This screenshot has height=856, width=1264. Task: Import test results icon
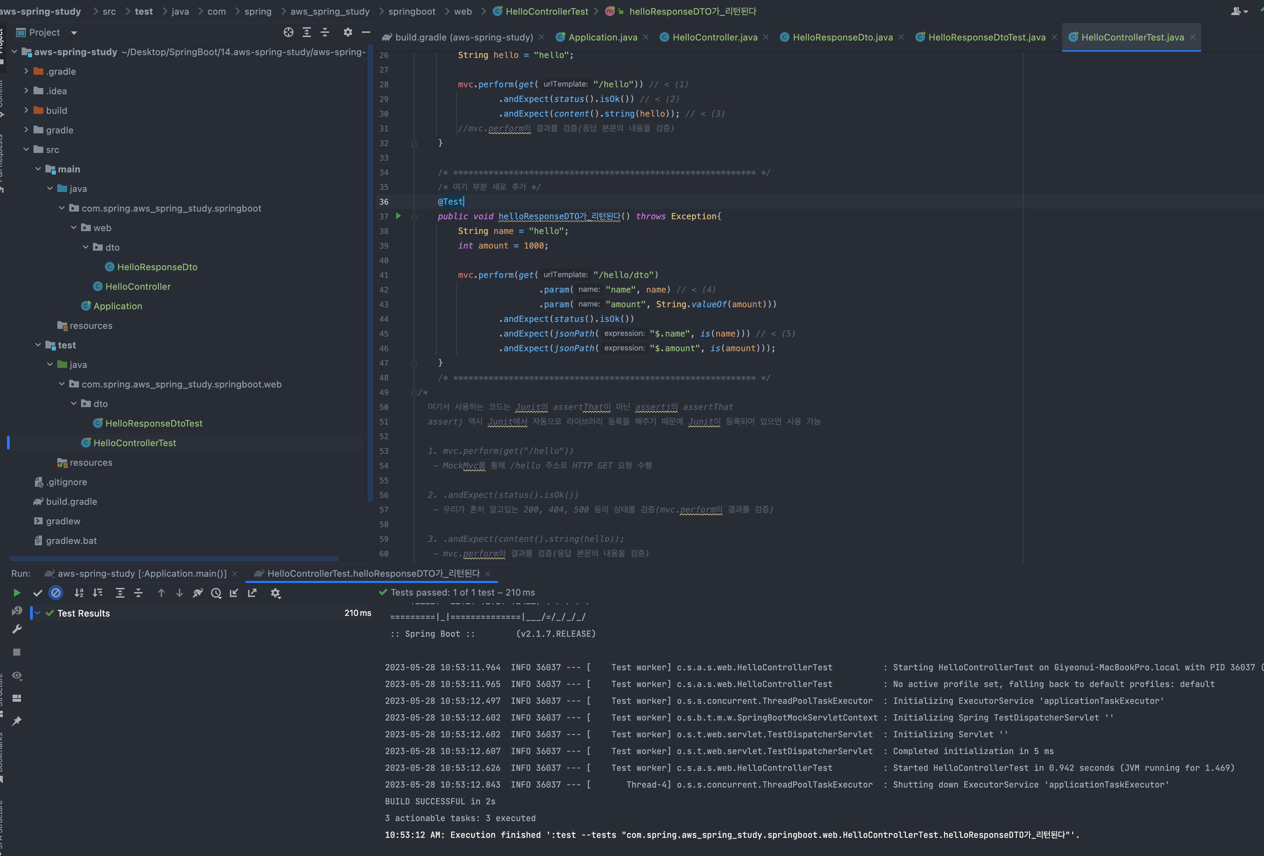[x=234, y=593]
